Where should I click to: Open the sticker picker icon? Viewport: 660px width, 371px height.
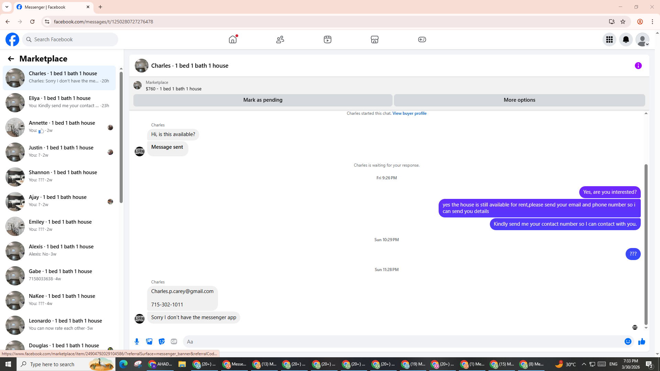point(162,341)
